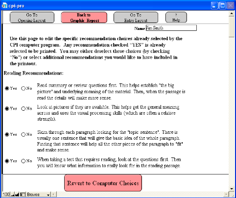Select Yes for 'When taking a test' recommendation
Screen dimensions: 236x198
click(x=7, y=161)
